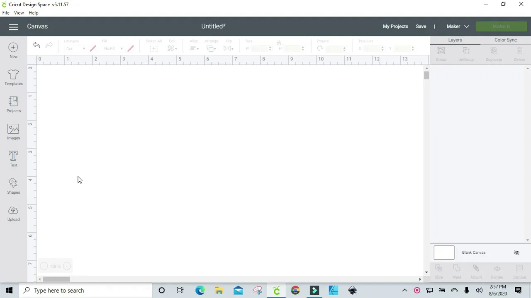Viewport: 531px width, 298px height.
Task: Open the Projects panel
Action: (13, 105)
